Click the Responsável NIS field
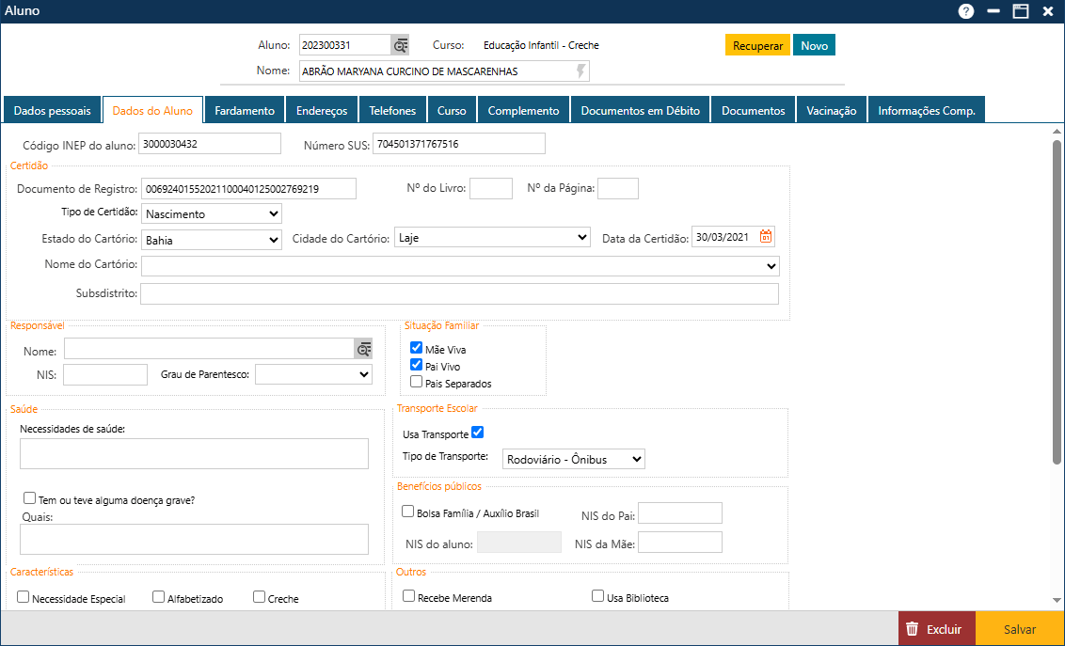Screen dimensions: 1065x646 tap(105, 374)
